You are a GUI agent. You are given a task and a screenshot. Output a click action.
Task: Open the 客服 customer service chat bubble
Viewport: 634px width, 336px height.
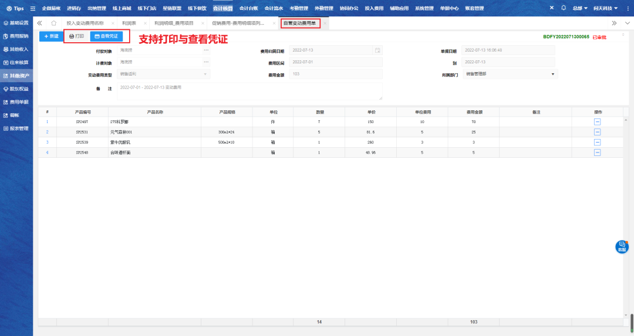click(622, 247)
